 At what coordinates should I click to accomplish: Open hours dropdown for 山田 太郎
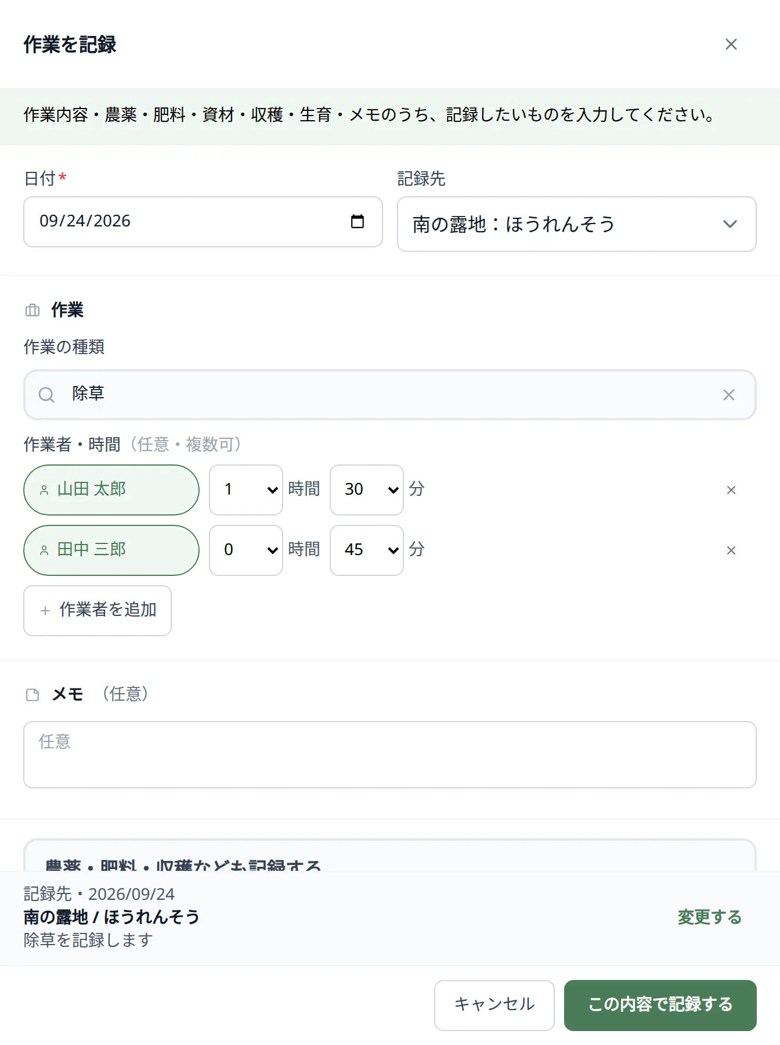click(x=246, y=490)
